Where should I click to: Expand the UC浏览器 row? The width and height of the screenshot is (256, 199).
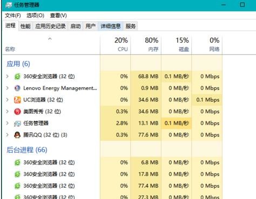(x=8, y=100)
